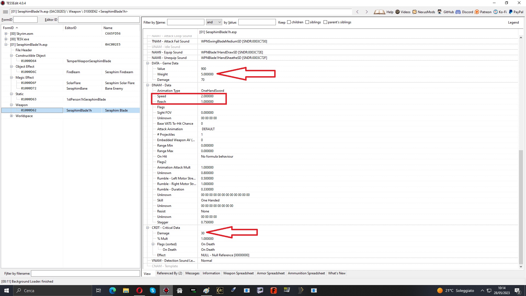Viewport: 526px width, 296px height.
Task: Switch to TES5Edit taskbar icon
Action: click(x=166, y=291)
